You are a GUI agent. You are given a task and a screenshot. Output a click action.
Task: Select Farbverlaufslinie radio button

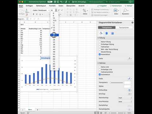(x=100, y=72)
